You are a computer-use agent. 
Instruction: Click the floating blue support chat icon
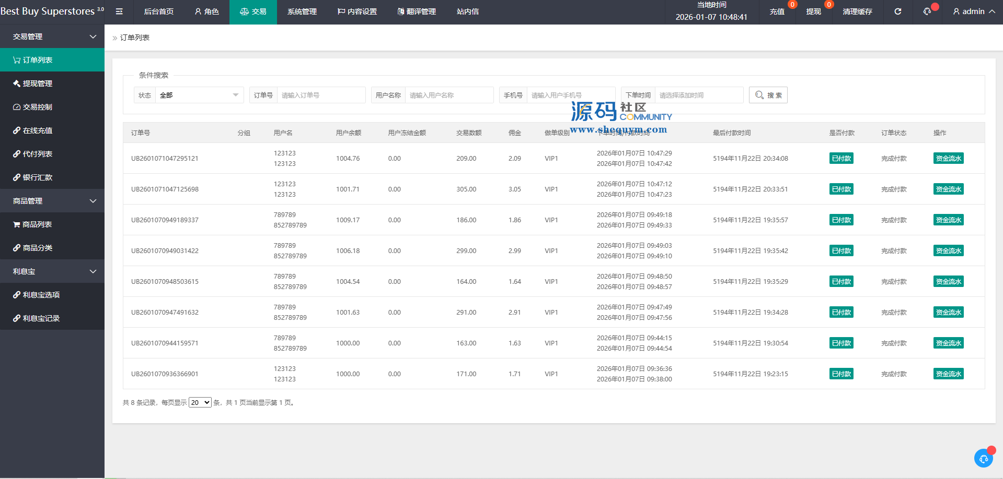click(x=983, y=458)
